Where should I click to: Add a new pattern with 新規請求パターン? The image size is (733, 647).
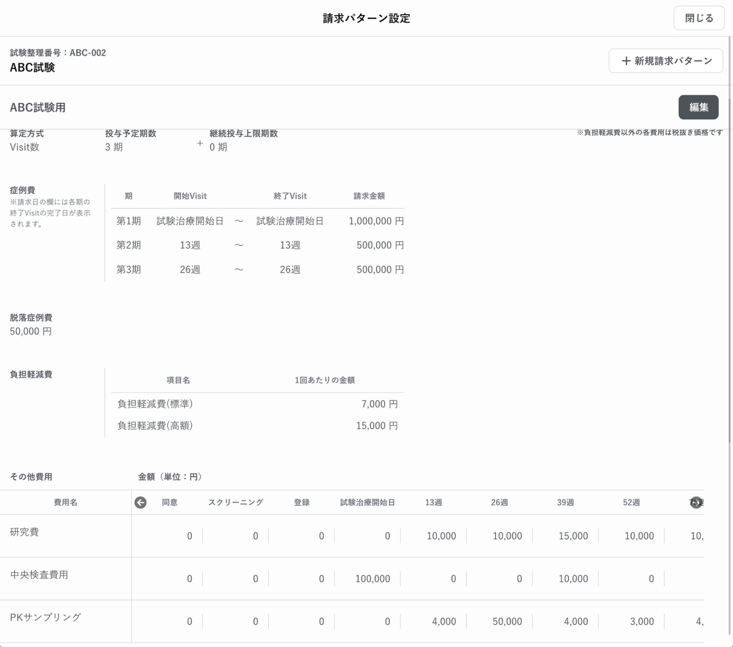point(666,61)
